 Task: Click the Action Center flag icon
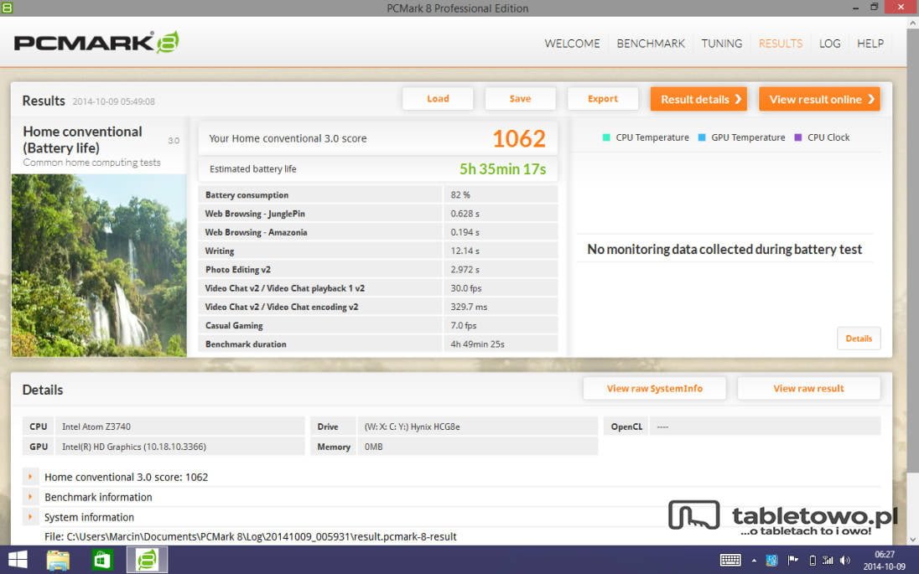tap(792, 560)
